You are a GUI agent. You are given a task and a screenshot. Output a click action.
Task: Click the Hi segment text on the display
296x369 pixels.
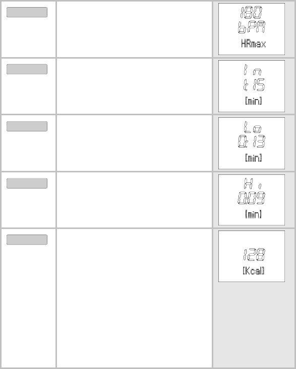[253, 183]
